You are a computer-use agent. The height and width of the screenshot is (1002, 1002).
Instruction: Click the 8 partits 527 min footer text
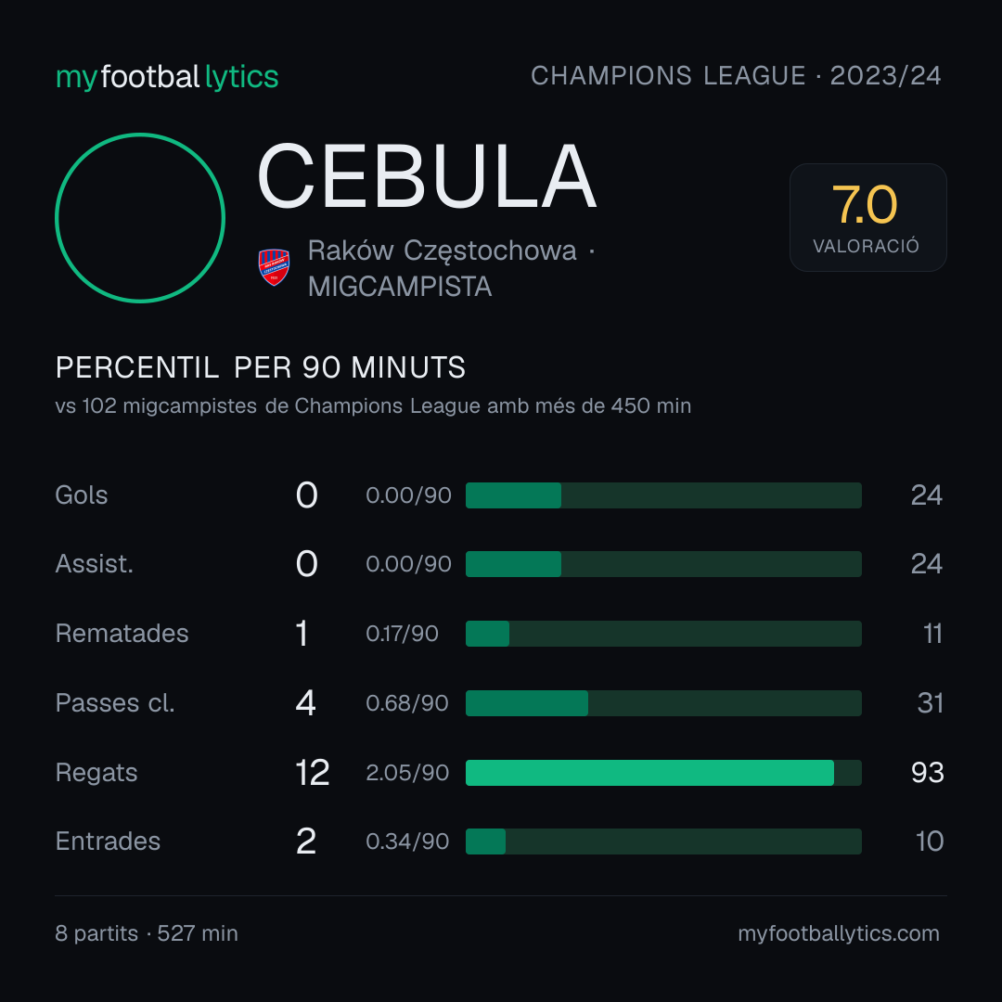pos(147,933)
